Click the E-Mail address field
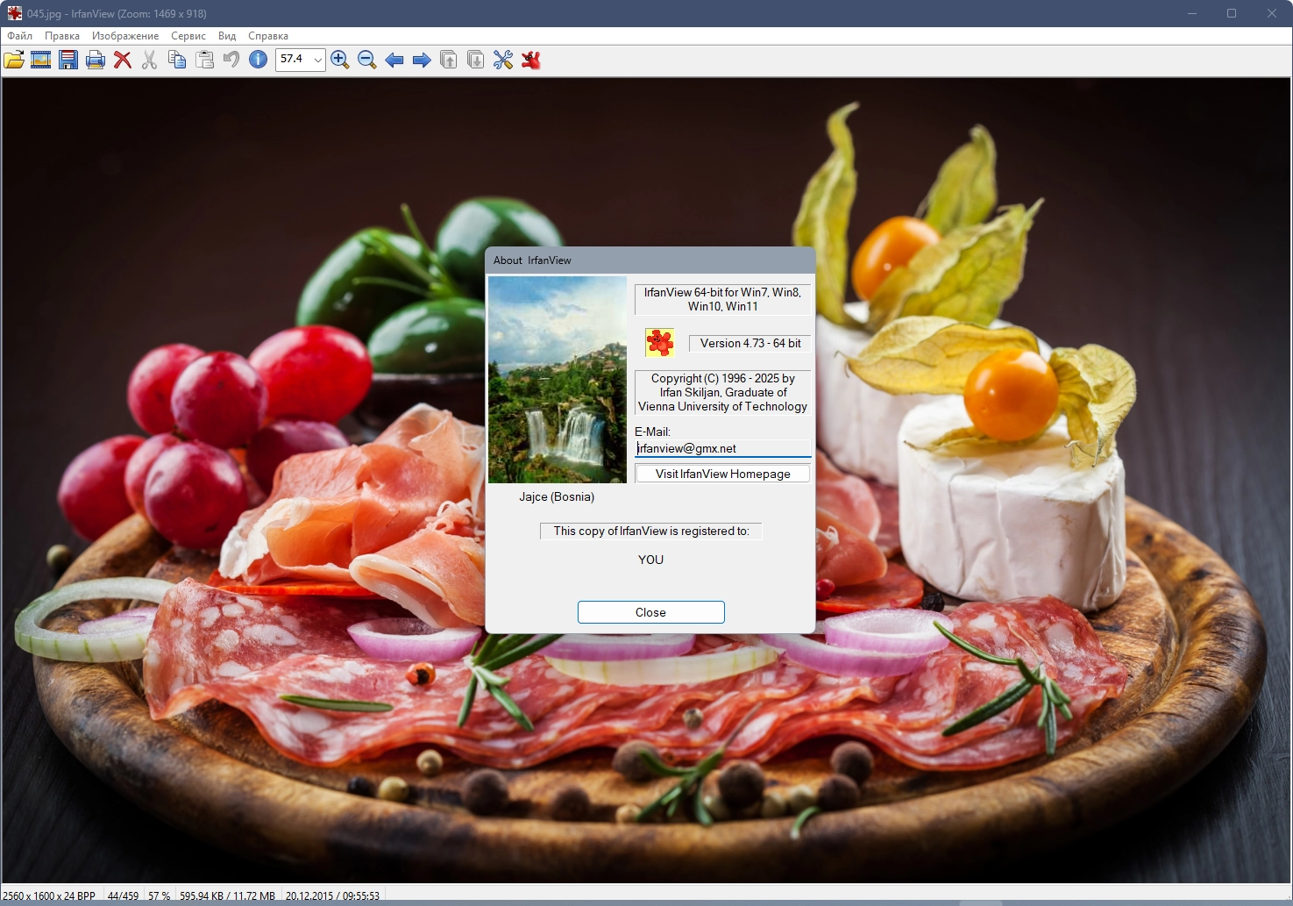1293x906 pixels. pyautogui.click(x=723, y=448)
